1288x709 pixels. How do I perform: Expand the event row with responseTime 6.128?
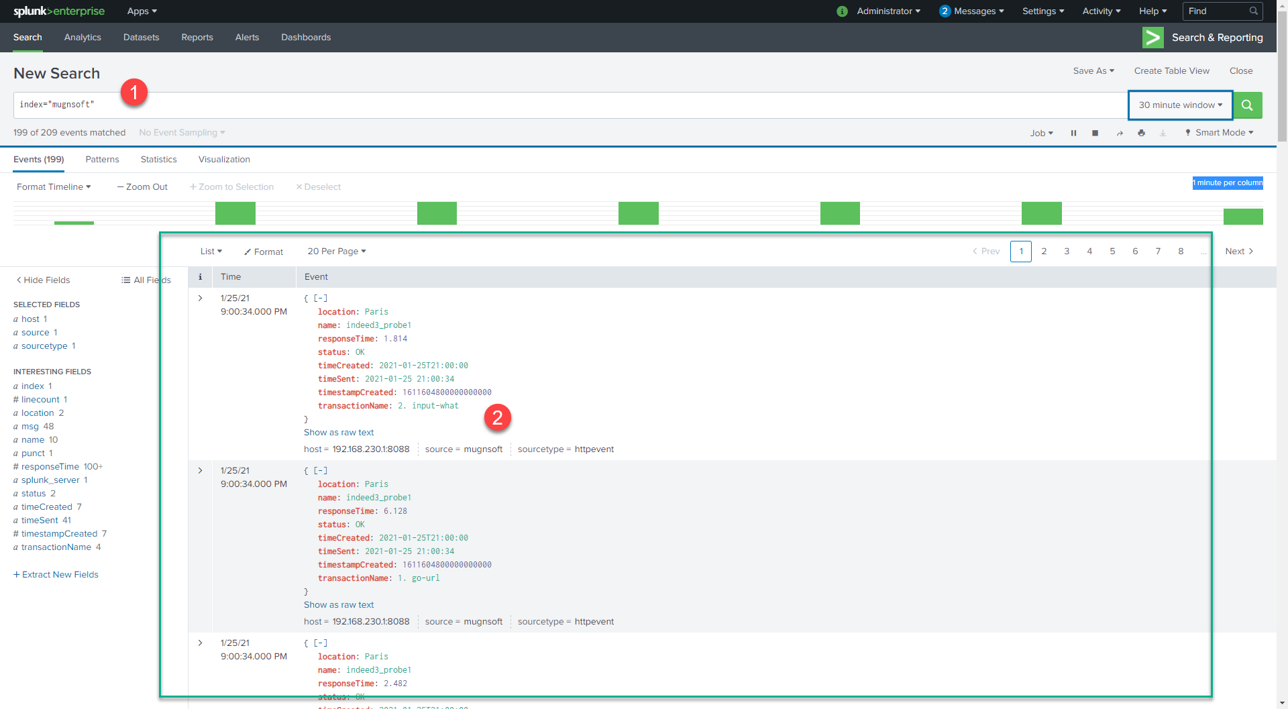200,470
